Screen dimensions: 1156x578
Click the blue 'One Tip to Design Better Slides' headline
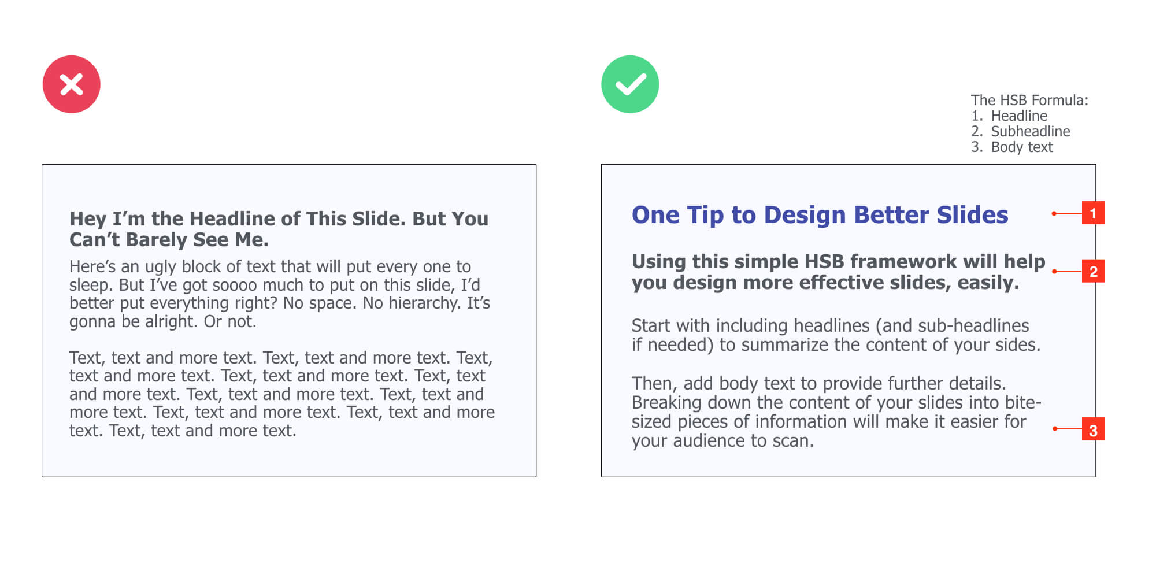coord(820,215)
